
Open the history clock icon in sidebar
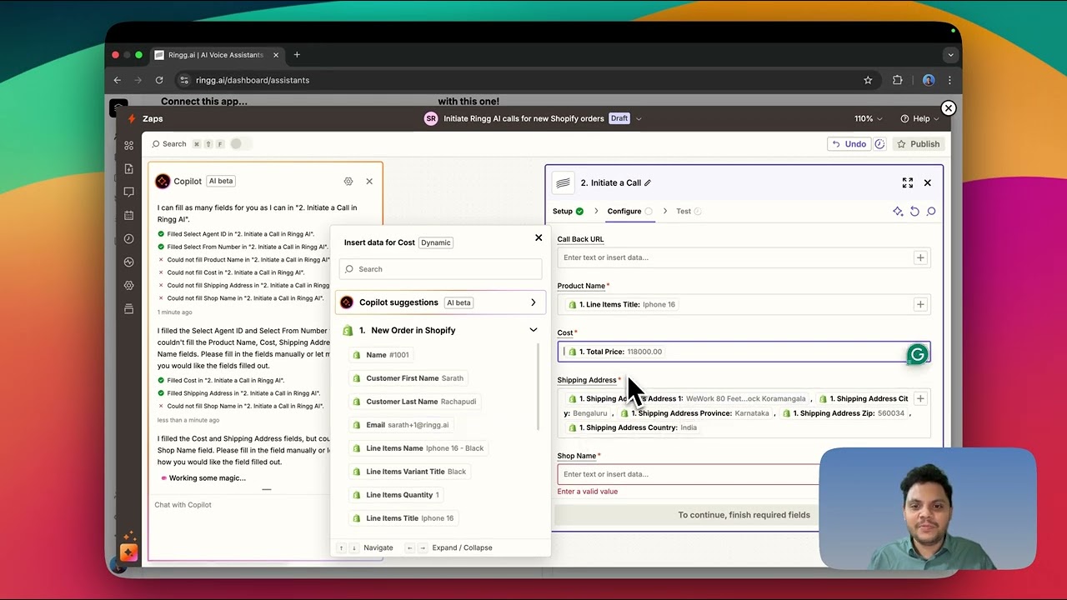pyautogui.click(x=128, y=238)
